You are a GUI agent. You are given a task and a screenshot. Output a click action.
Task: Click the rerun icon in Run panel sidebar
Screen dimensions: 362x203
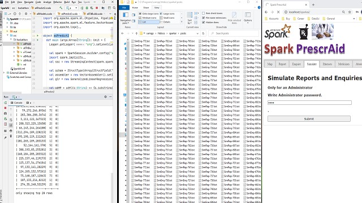click(x=6, y=103)
